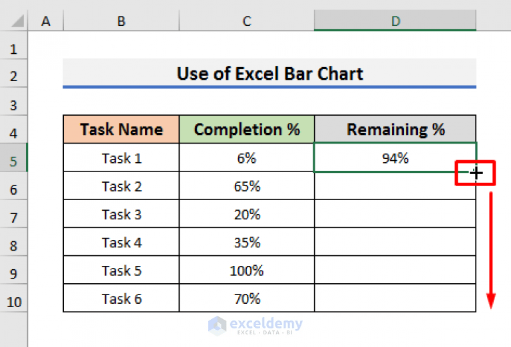Image resolution: width=511 pixels, height=347 pixels.
Task: Select column C header
Action: [x=247, y=21]
